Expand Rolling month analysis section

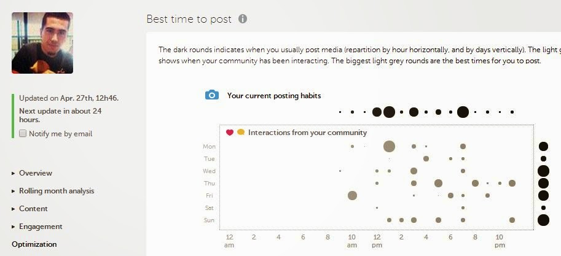coord(57,191)
